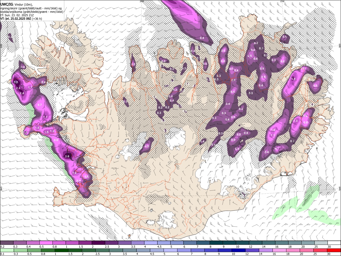
Task: Click the 0.7 value on the west coast
Action: pyautogui.click(x=40, y=105)
